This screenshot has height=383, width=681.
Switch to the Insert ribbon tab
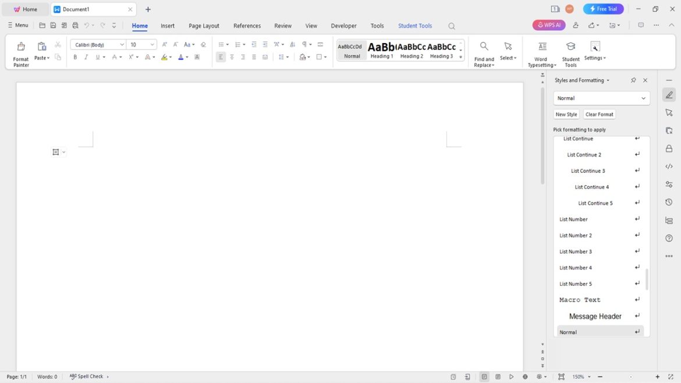168,26
